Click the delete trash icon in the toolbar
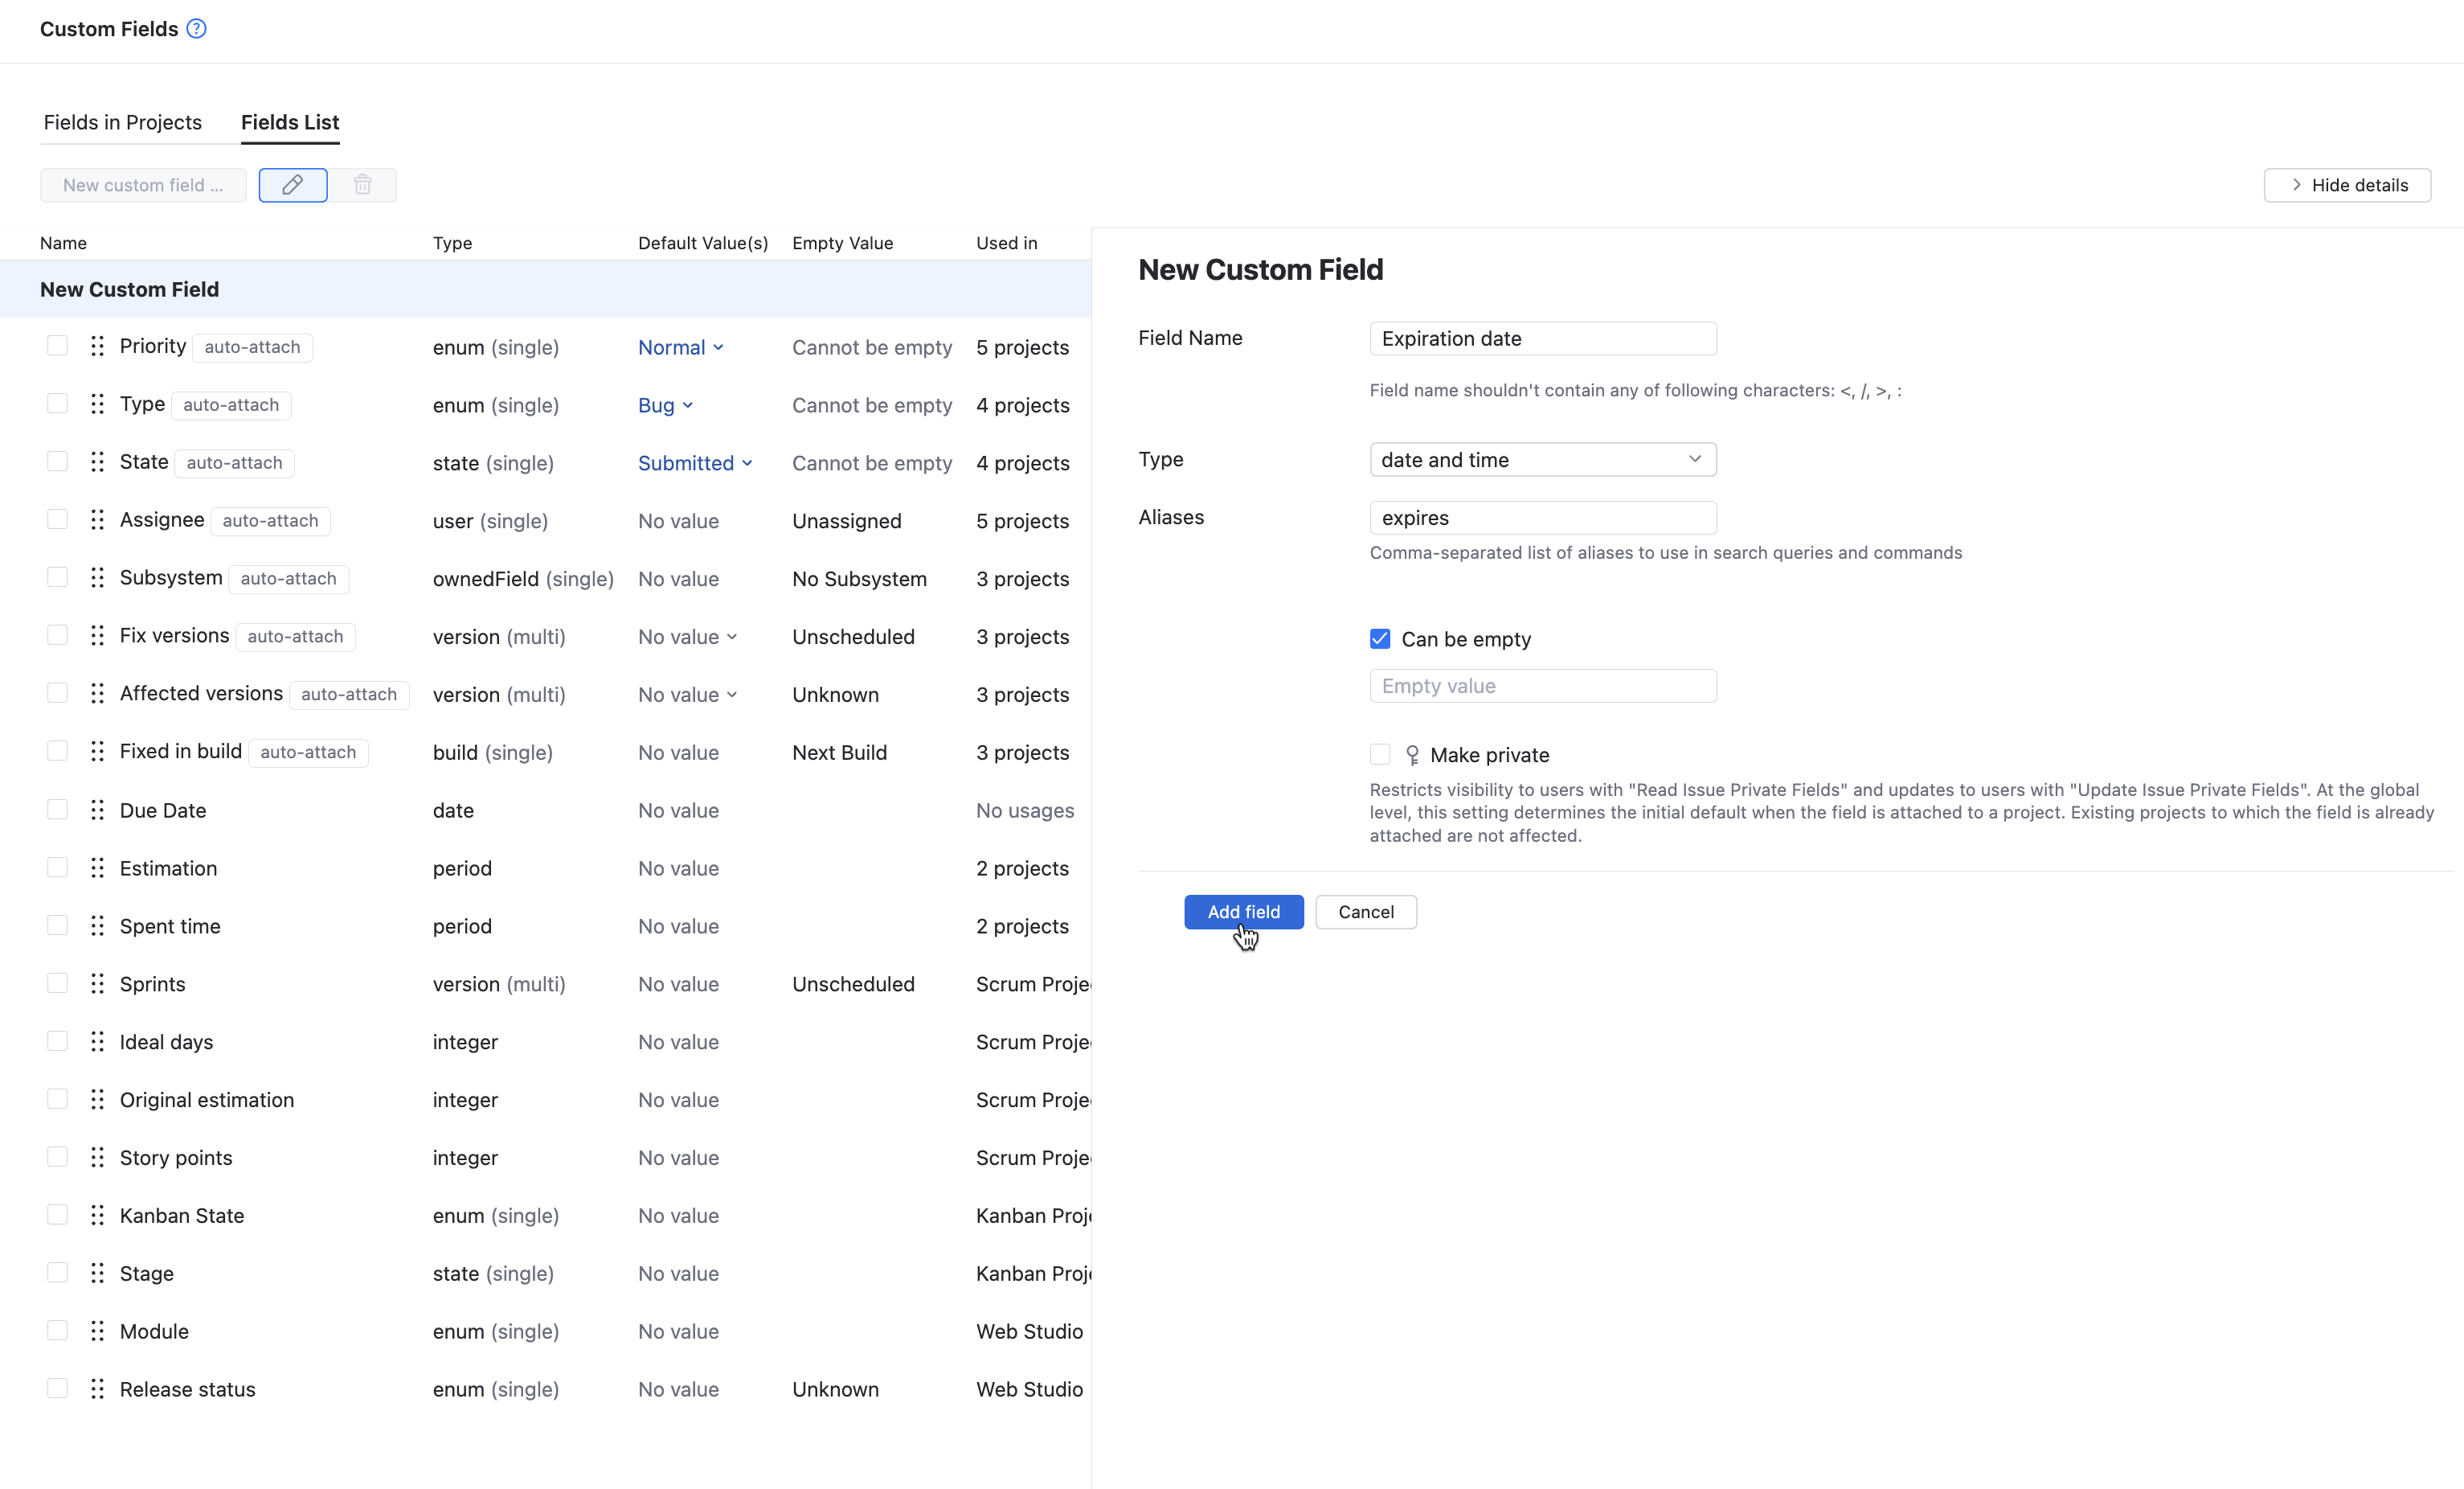 pyautogui.click(x=362, y=185)
